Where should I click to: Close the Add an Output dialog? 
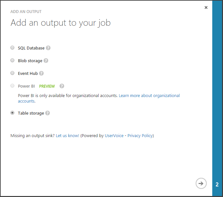click(206, 7)
